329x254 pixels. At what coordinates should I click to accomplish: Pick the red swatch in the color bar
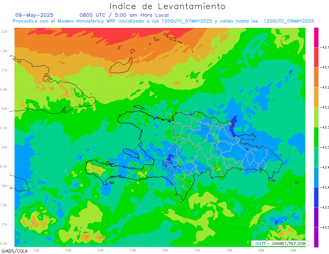316,57
